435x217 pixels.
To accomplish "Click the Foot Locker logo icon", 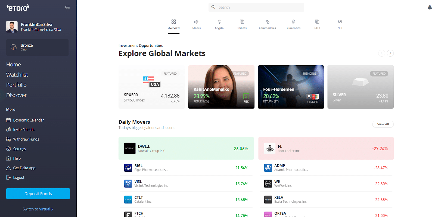I will [x=270, y=148].
